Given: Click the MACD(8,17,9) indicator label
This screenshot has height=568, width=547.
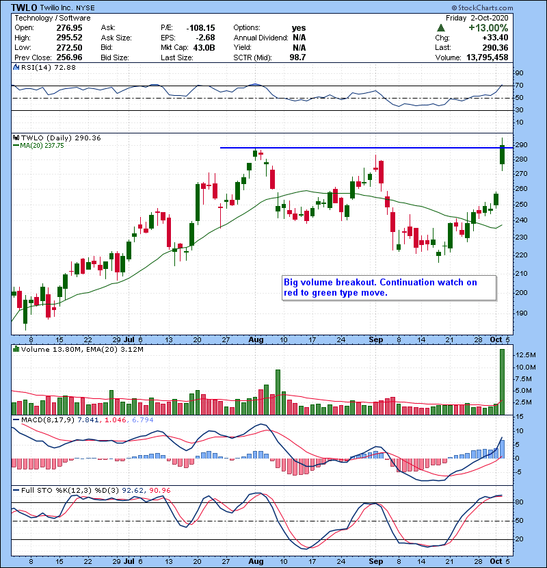Looking at the screenshot, I should (48, 420).
